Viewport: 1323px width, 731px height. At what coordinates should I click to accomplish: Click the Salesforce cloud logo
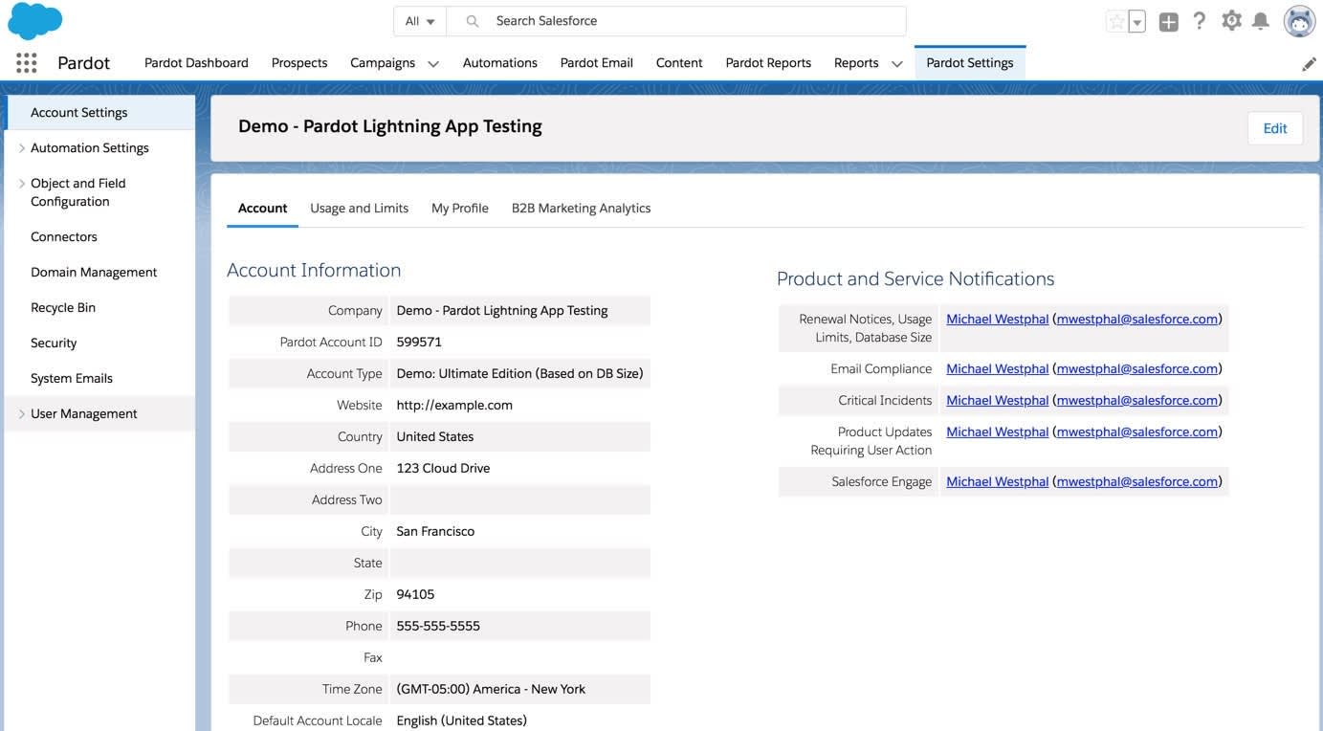click(34, 20)
